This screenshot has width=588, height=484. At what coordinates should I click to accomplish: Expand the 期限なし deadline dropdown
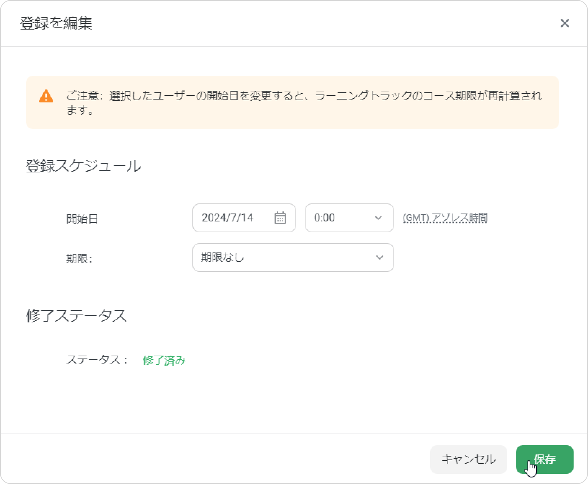pyautogui.click(x=293, y=258)
